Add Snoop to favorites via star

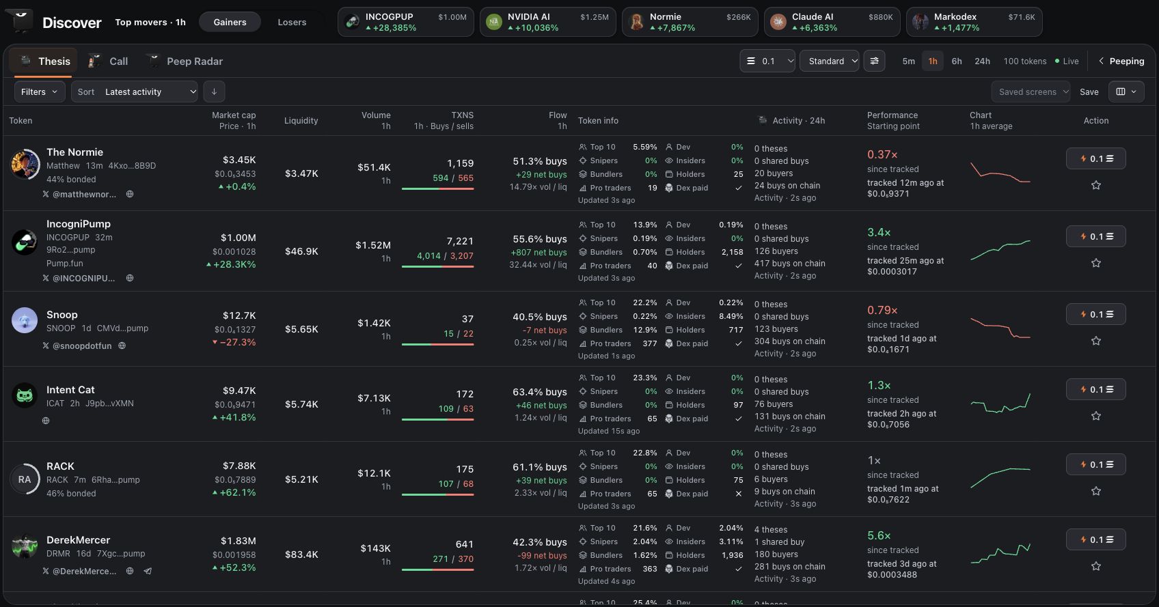click(x=1096, y=341)
